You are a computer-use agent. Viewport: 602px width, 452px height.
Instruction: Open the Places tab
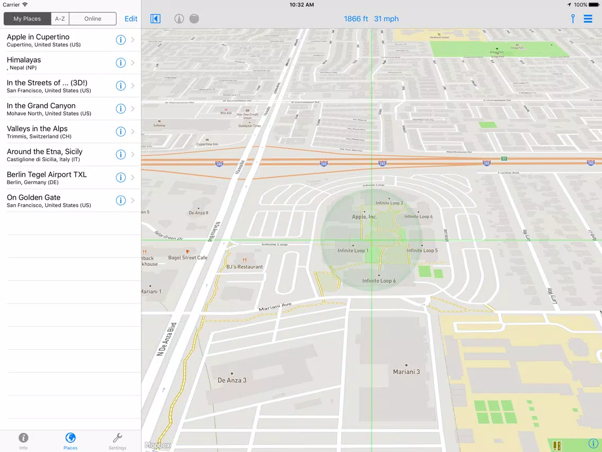(x=70, y=441)
